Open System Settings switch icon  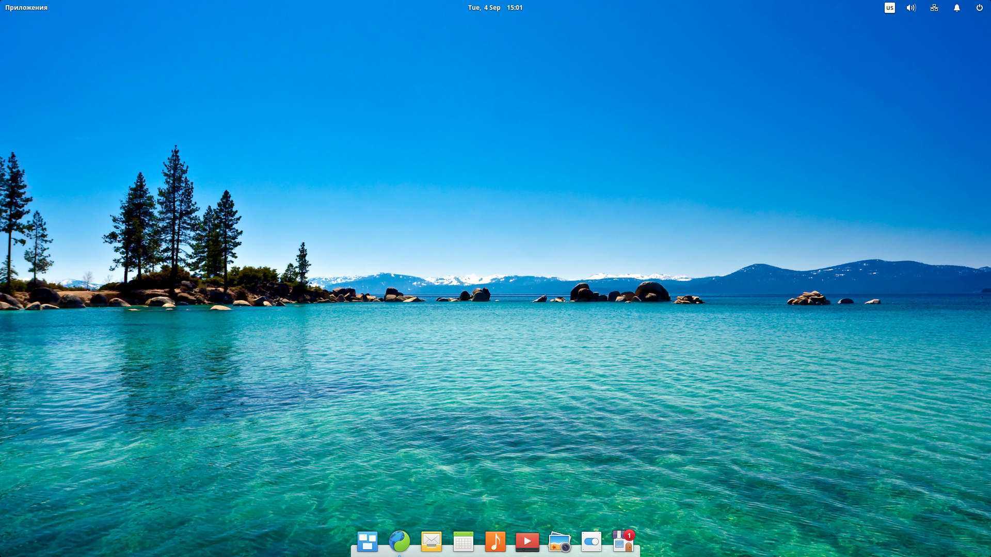(x=592, y=542)
